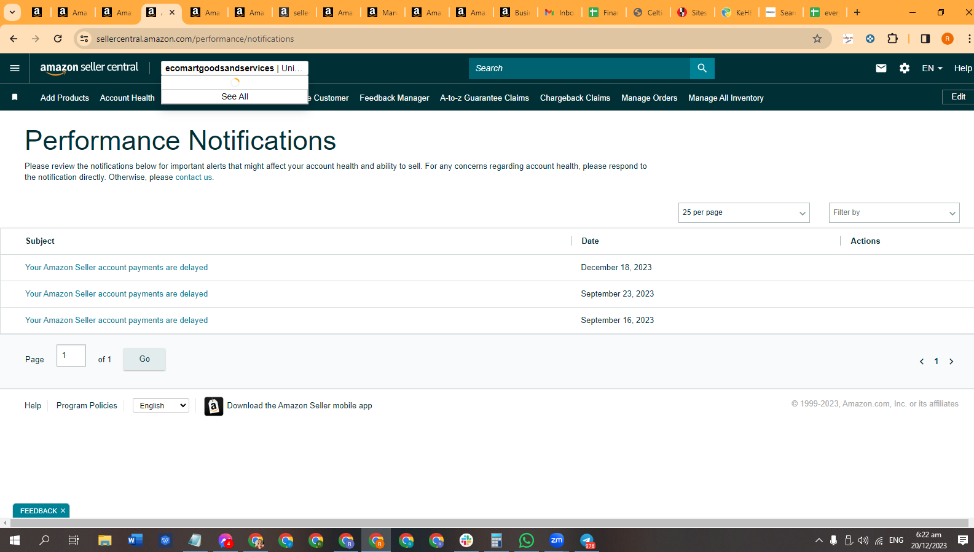This screenshot has height=552, width=974.
Task: Open the Chargeback Claims menu item
Action: click(x=575, y=98)
